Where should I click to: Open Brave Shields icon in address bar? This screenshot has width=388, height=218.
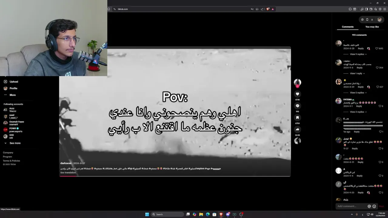click(268, 9)
